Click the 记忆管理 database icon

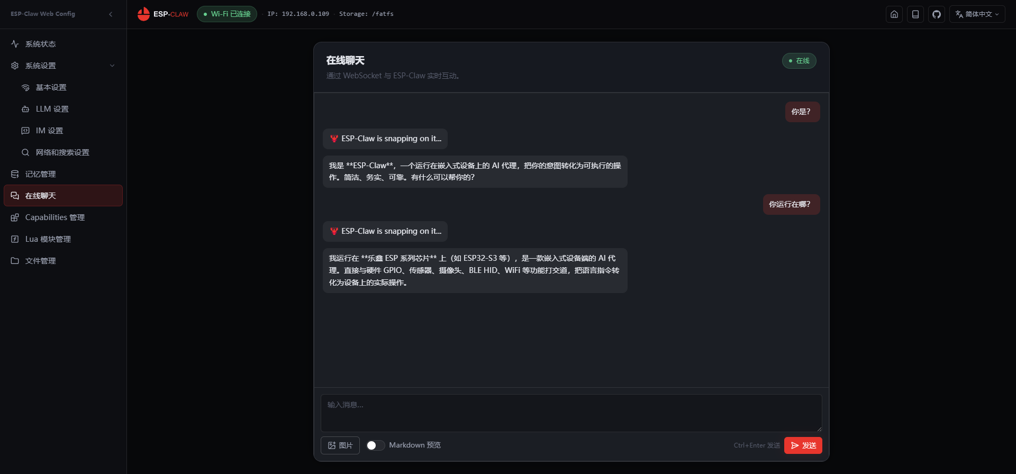15,174
